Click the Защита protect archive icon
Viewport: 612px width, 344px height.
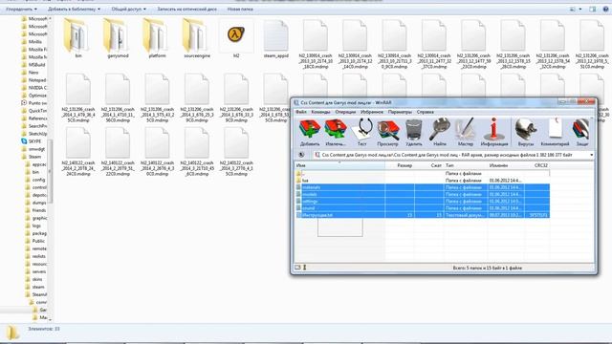point(582,133)
